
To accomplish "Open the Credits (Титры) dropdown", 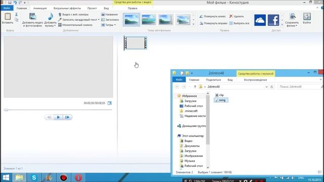I will click(108, 25).
